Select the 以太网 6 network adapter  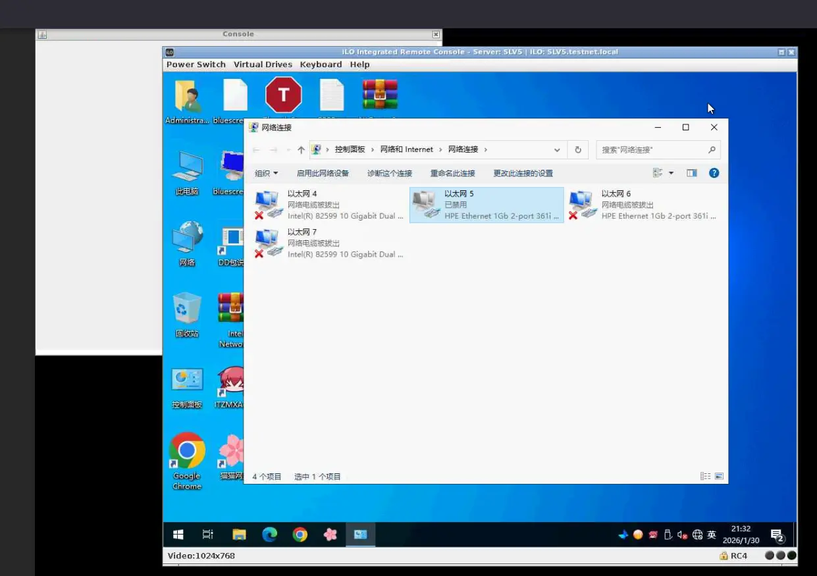(x=643, y=205)
